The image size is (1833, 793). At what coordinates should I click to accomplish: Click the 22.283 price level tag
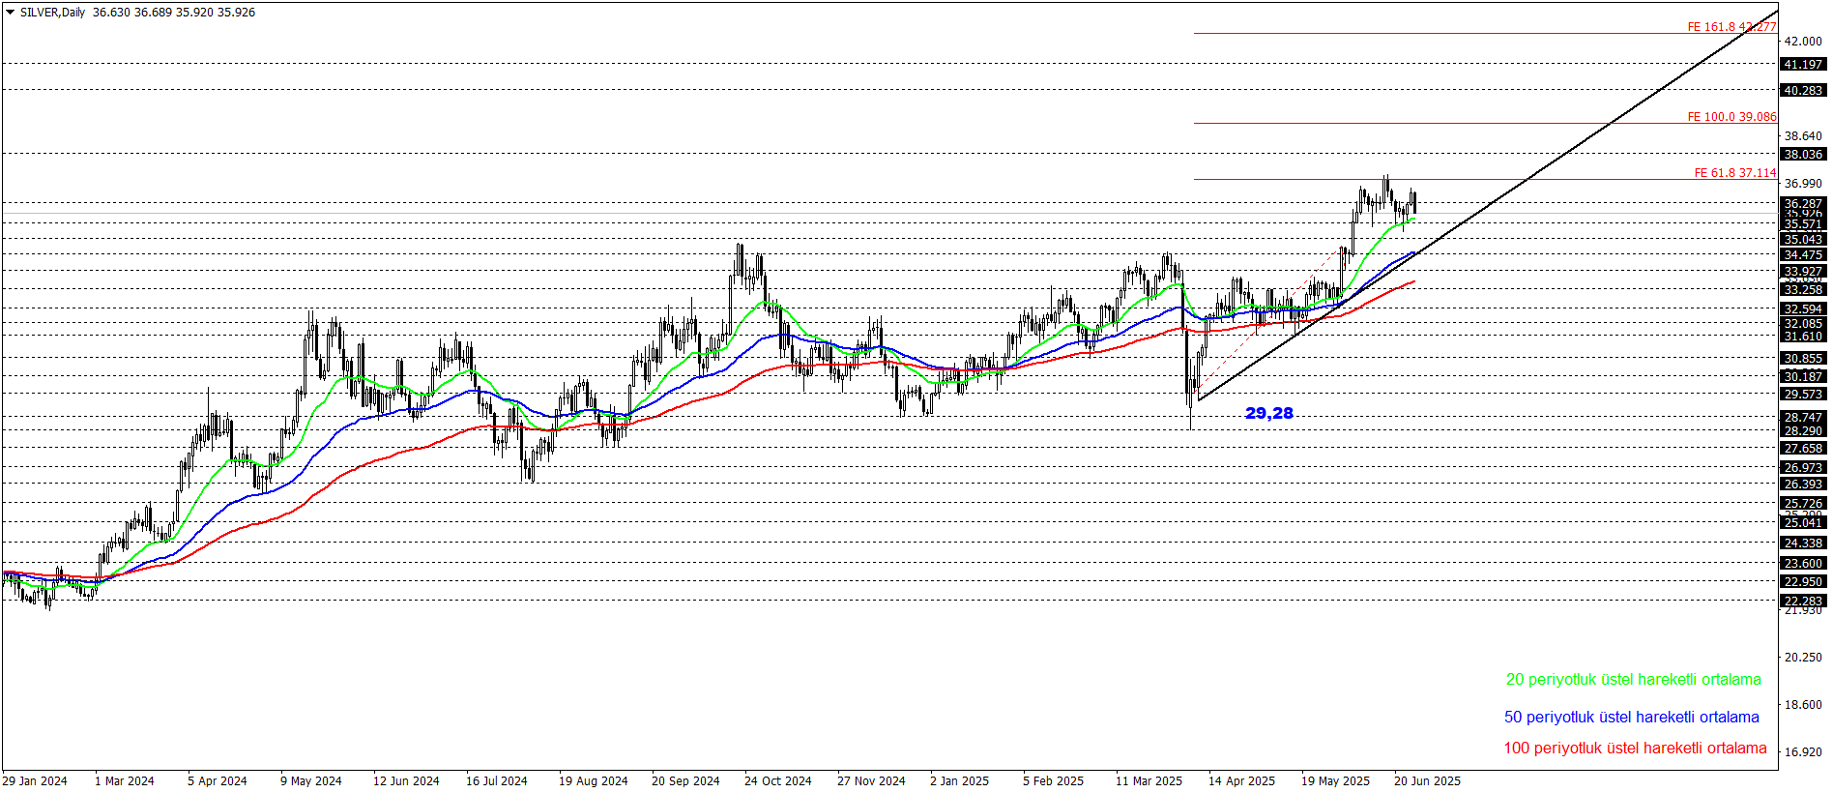(1803, 602)
